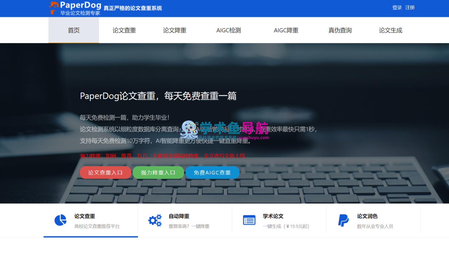This screenshot has height=260, width=449.
Task: Click the 毕业论文检测专家 tagline
Action: pyautogui.click(x=80, y=13)
